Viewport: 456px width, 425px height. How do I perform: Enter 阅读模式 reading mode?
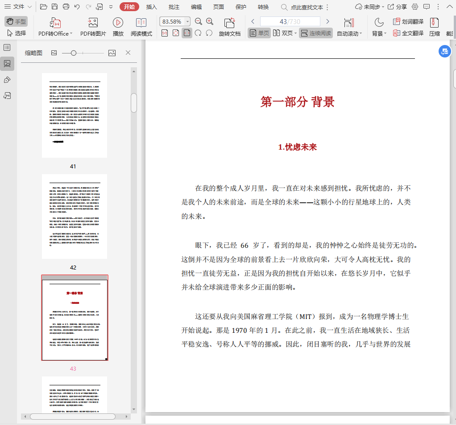(141, 23)
